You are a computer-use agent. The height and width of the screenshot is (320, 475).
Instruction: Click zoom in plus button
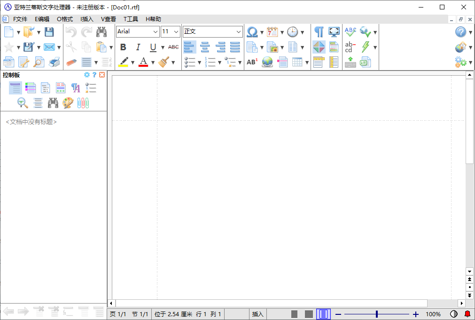point(416,314)
